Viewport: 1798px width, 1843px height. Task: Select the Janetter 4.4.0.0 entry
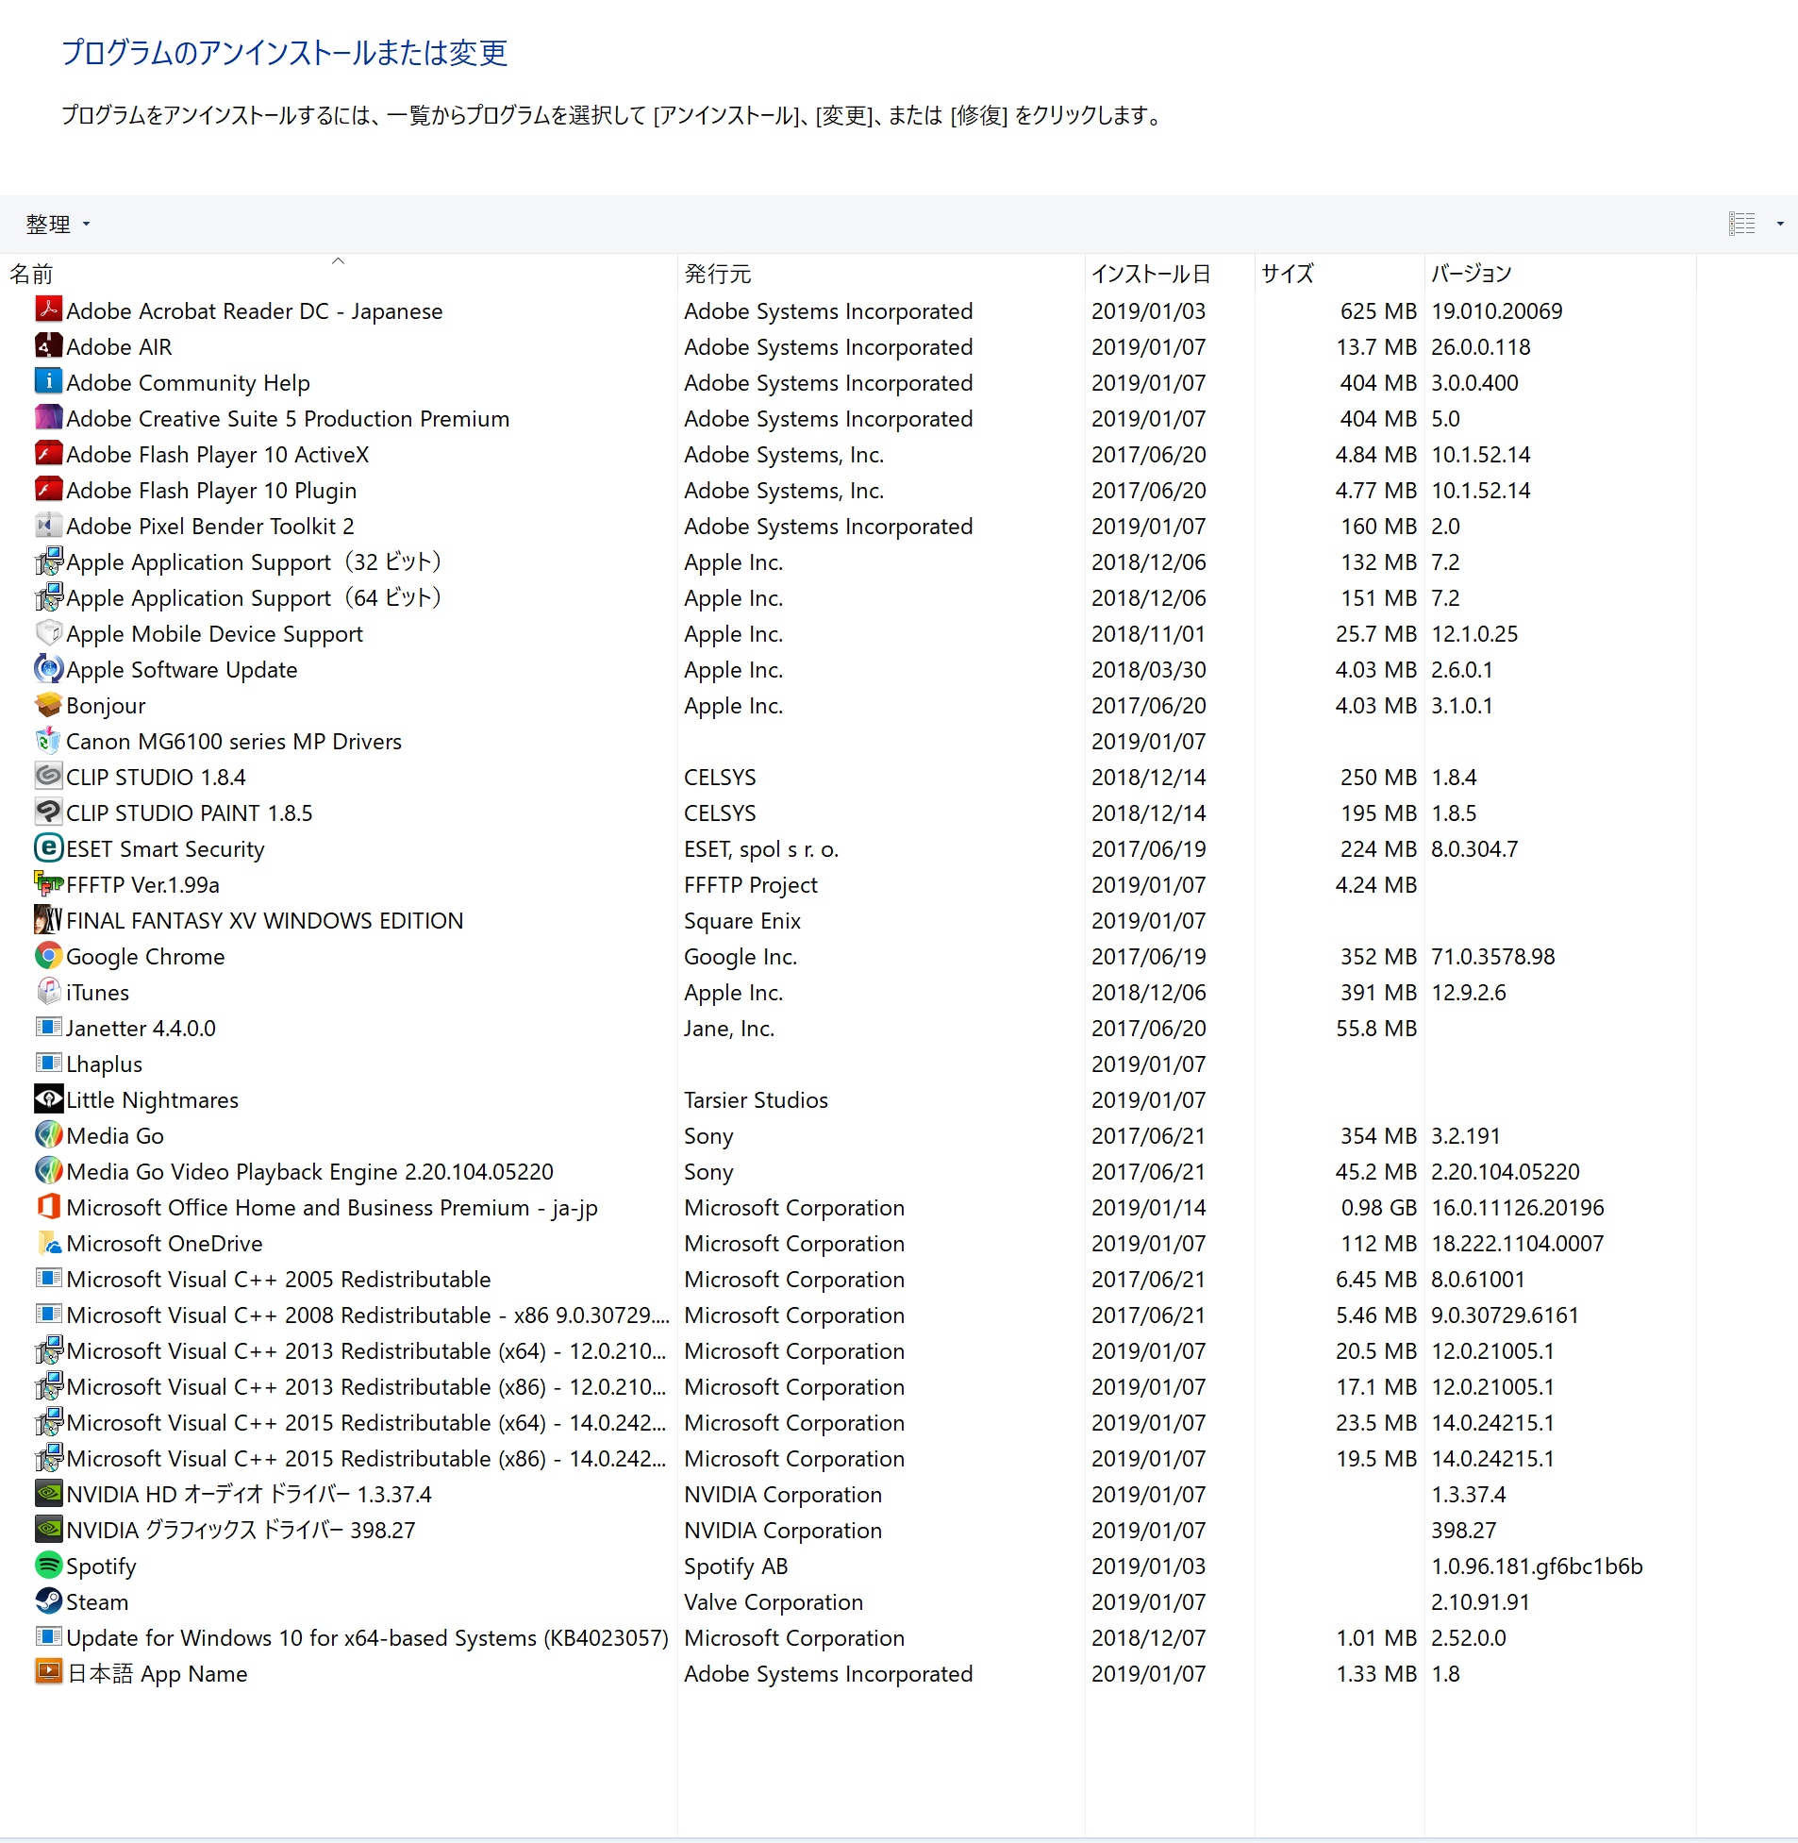(x=848, y=1028)
